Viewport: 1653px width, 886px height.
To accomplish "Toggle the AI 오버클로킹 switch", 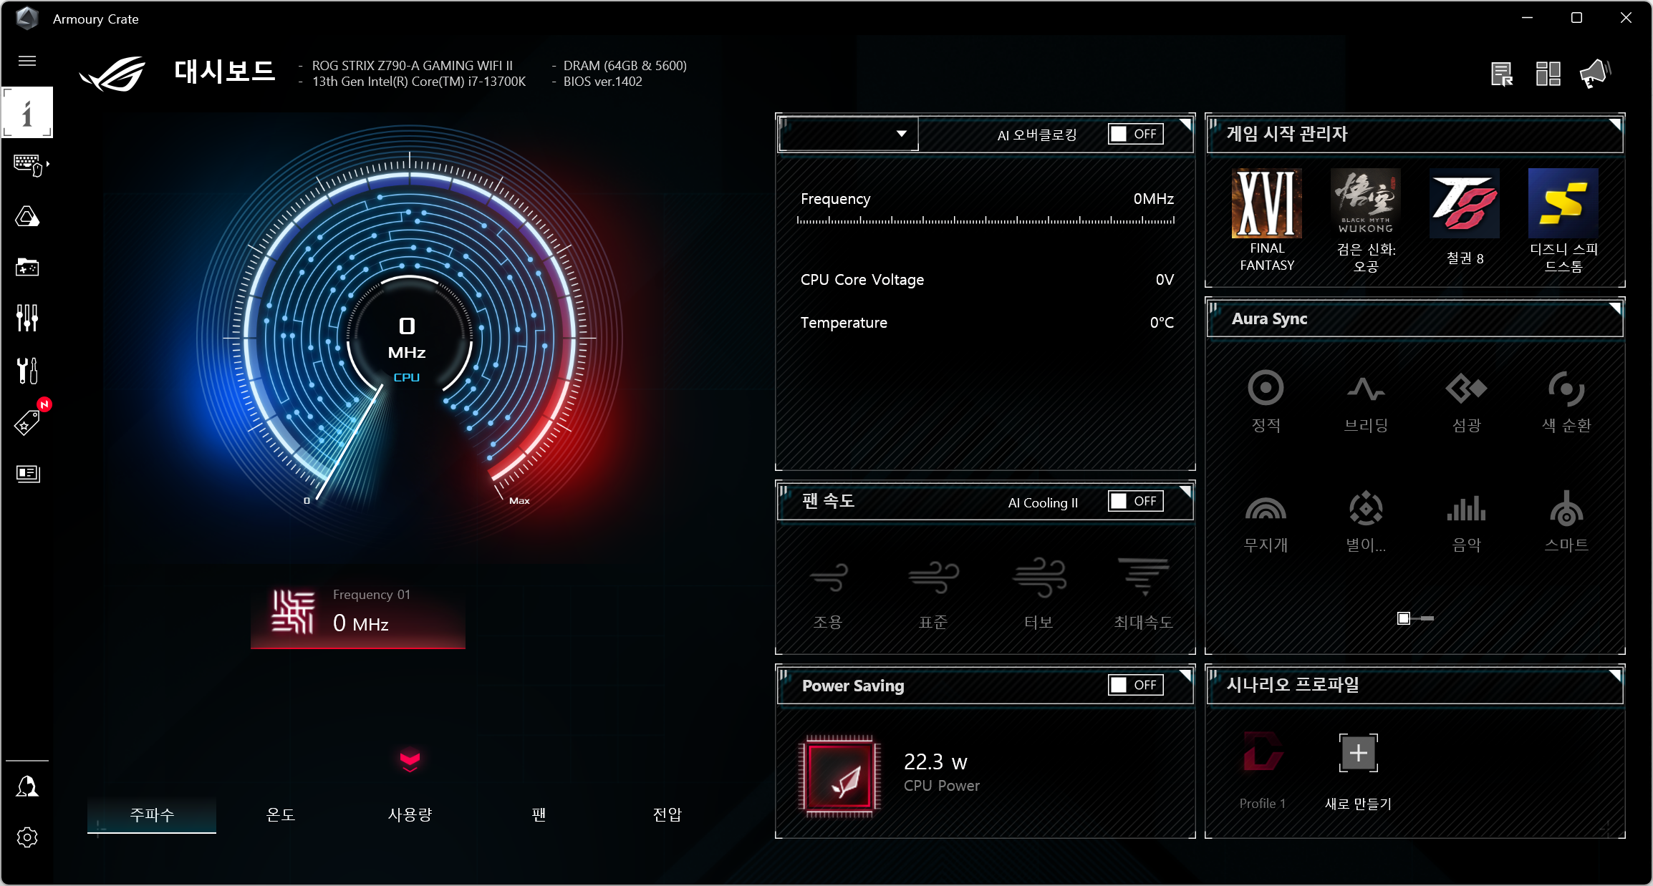I will [1135, 134].
